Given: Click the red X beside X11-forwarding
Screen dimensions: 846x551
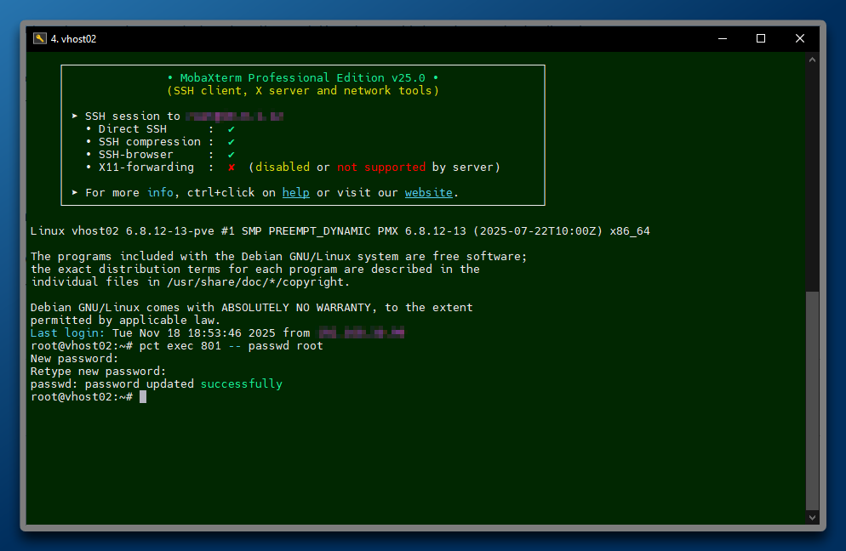Looking at the screenshot, I should [232, 168].
